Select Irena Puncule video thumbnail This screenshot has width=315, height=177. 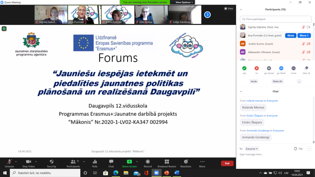tap(118, 15)
